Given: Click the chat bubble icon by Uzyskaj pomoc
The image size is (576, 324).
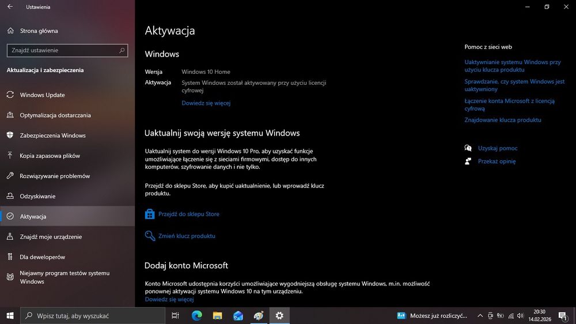Looking at the screenshot, I should click(468, 148).
